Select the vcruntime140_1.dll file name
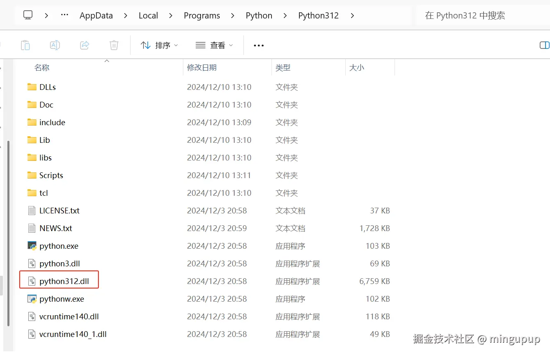Screen dimensions: 550x355 [73, 334]
